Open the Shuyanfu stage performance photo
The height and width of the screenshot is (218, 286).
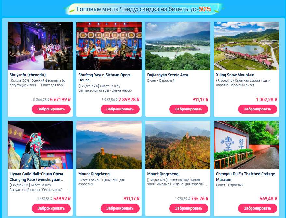pyautogui.click(x=40, y=46)
